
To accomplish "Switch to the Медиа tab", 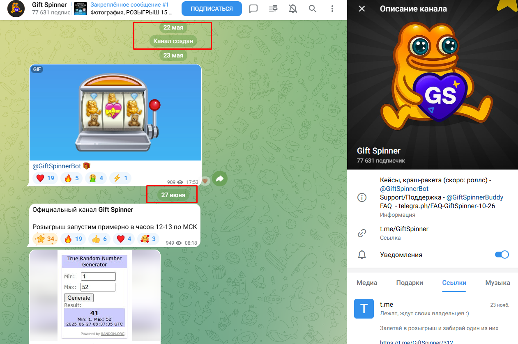I will pyautogui.click(x=367, y=282).
